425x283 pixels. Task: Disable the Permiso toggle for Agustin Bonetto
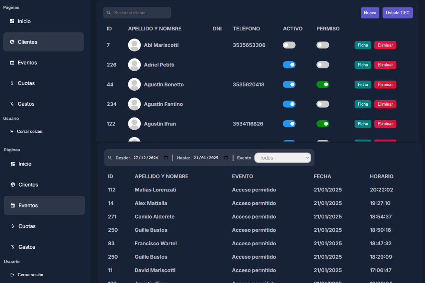point(323,85)
